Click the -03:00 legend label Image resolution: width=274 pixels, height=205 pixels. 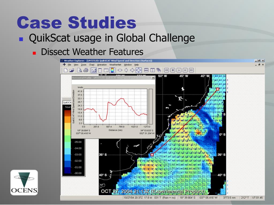point(78,155)
